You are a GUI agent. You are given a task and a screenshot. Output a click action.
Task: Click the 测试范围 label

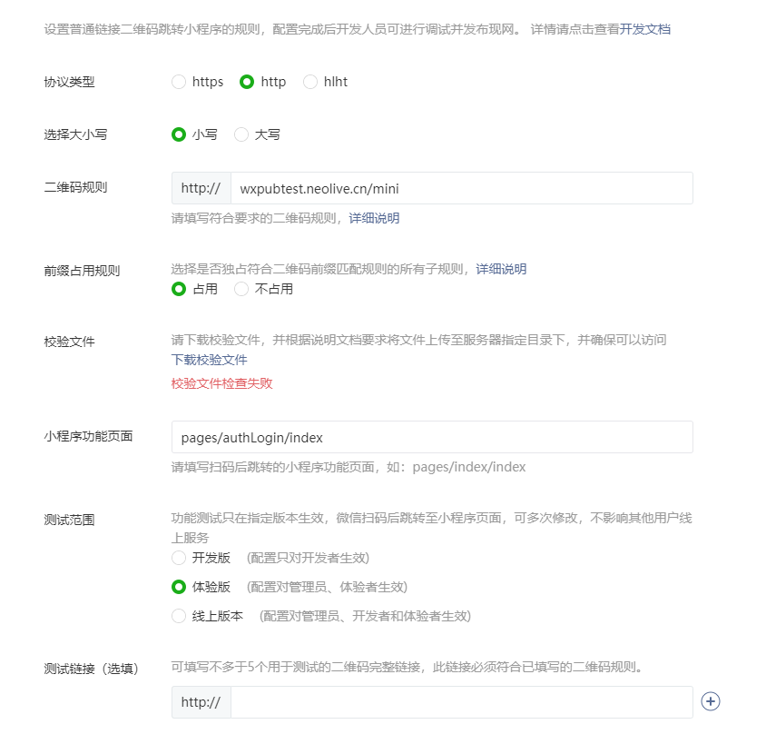tap(69, 520)
